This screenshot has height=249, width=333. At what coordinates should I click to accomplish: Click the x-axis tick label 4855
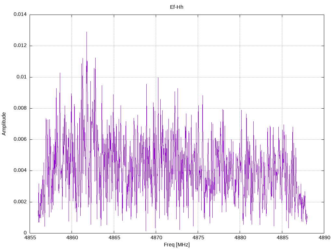(x=30, y=238)
